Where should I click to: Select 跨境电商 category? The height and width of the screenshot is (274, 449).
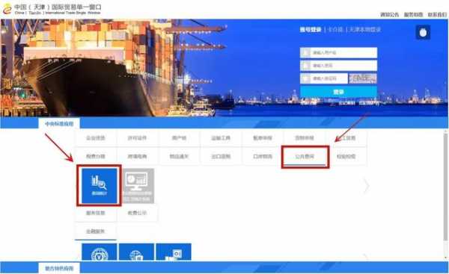tap(137, 156)
